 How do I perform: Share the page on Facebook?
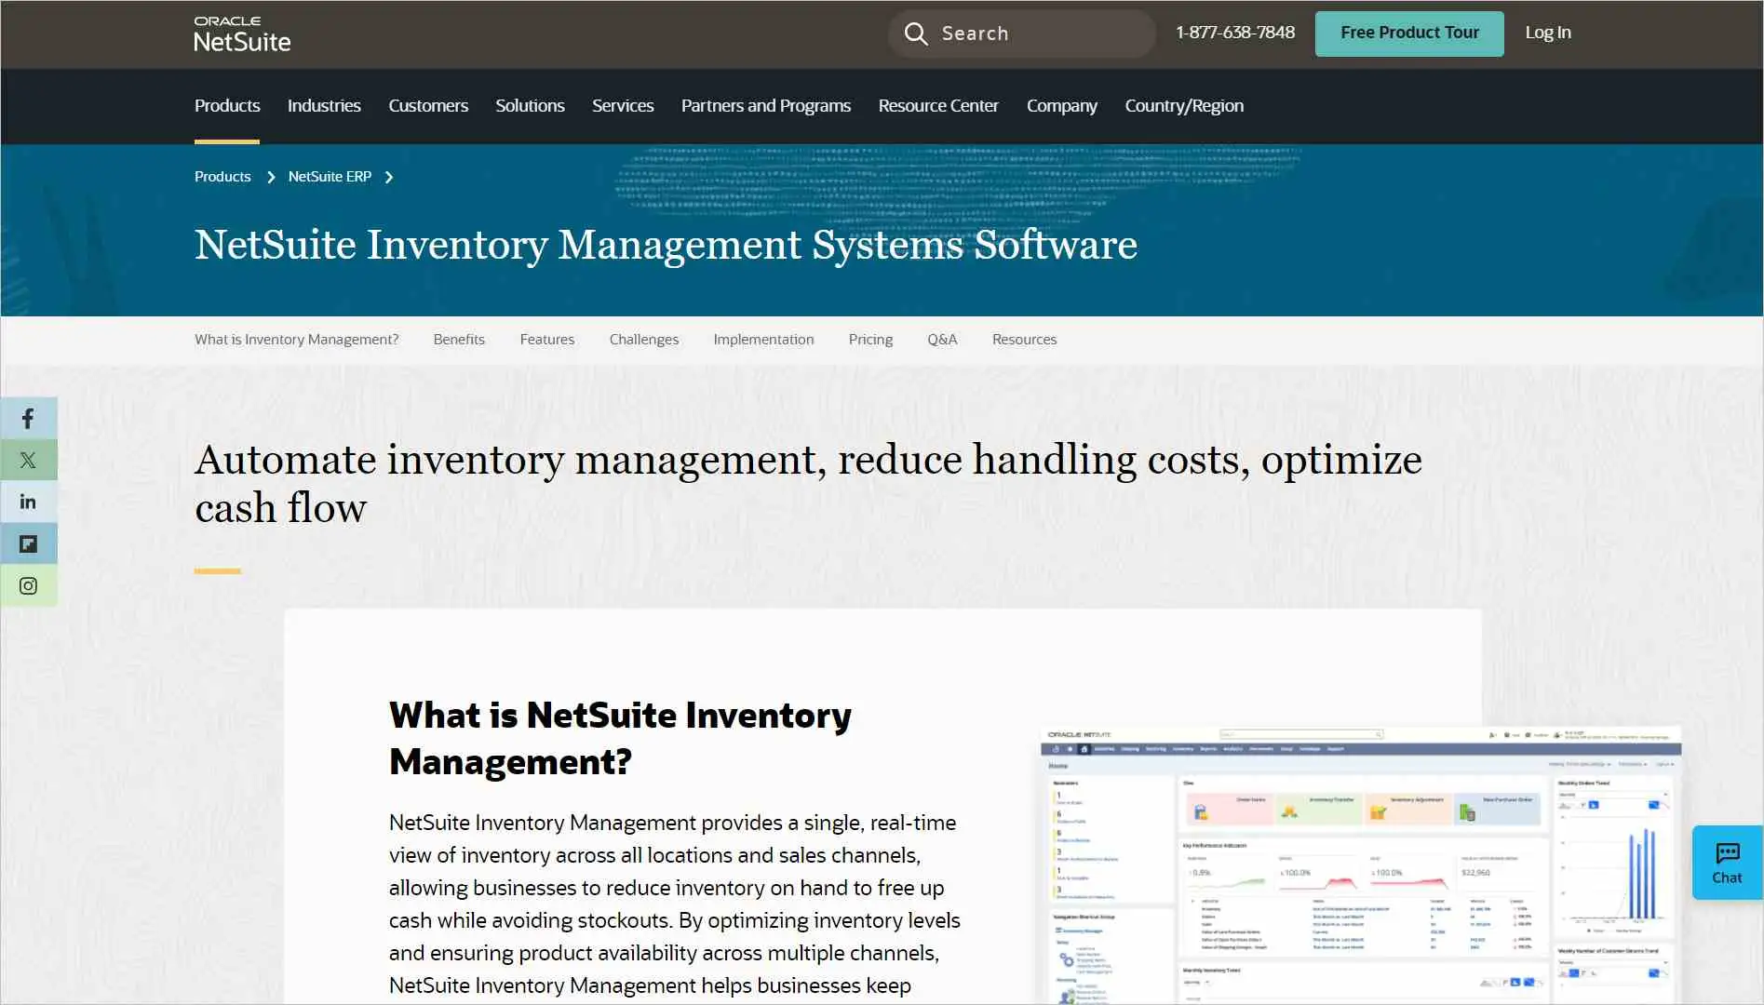[29, 418]
